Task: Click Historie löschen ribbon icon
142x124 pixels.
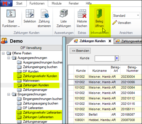Action: click(82, 13)
